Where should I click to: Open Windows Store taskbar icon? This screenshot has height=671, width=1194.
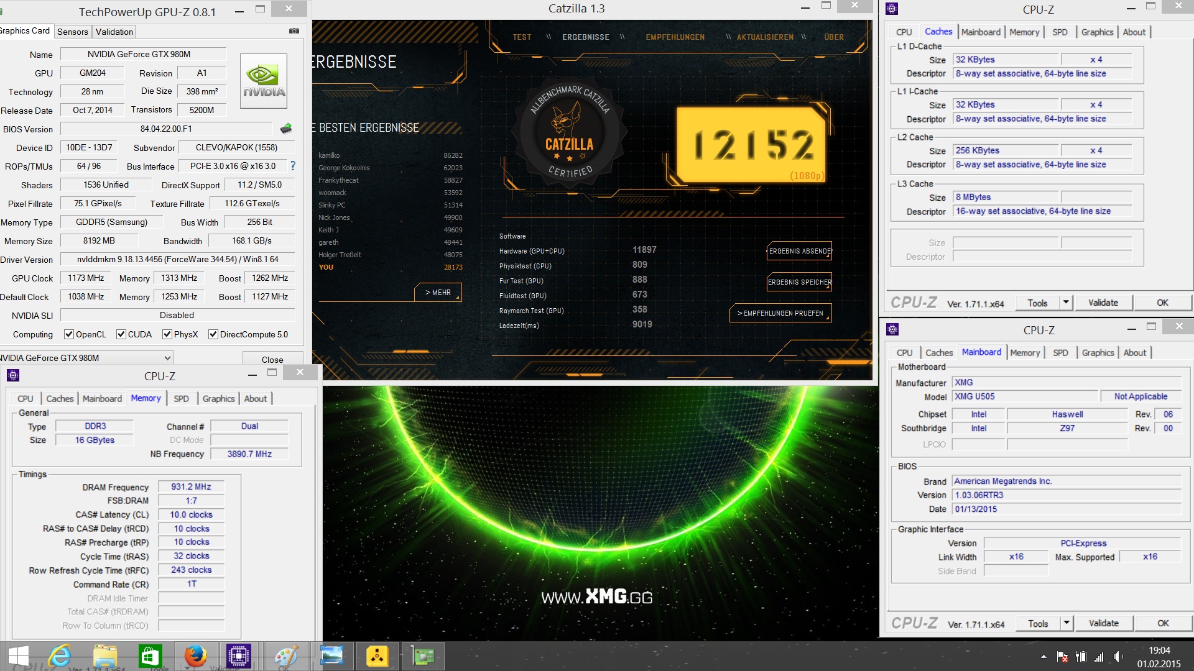click(x=150, y=656)
